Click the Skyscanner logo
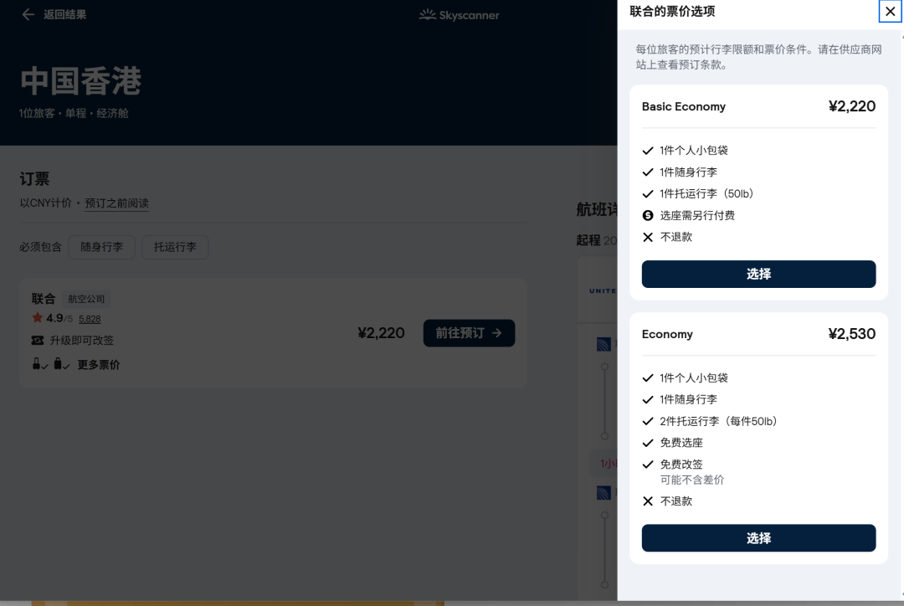 point(459,15)
